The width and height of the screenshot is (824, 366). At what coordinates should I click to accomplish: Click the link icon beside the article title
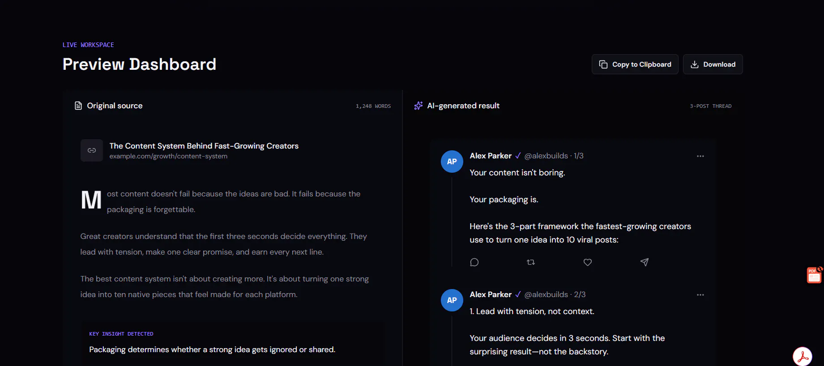point(92,150)
